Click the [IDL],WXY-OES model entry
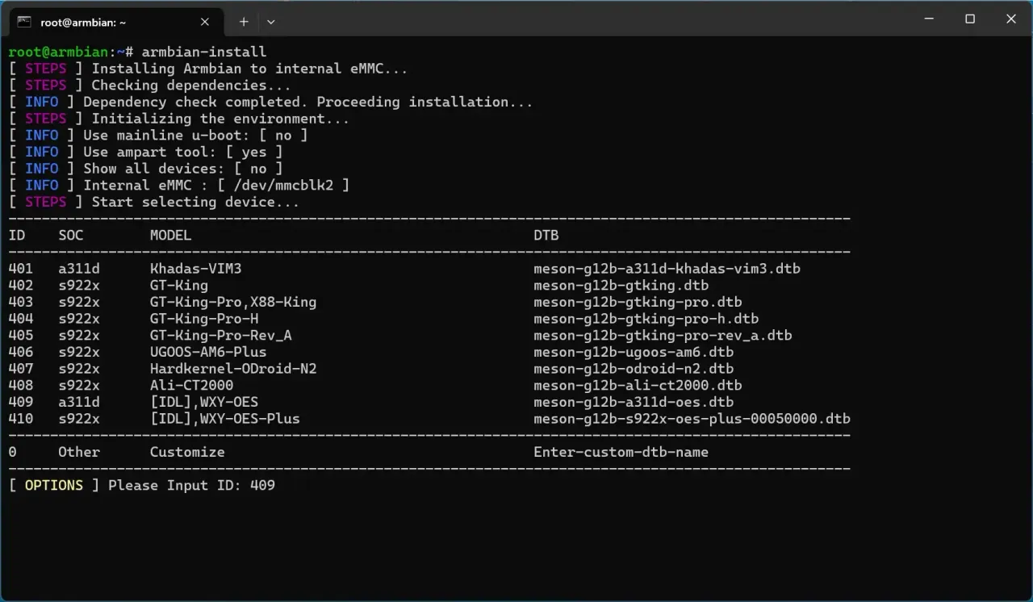 pyautogui.click(x=204, y=402)
